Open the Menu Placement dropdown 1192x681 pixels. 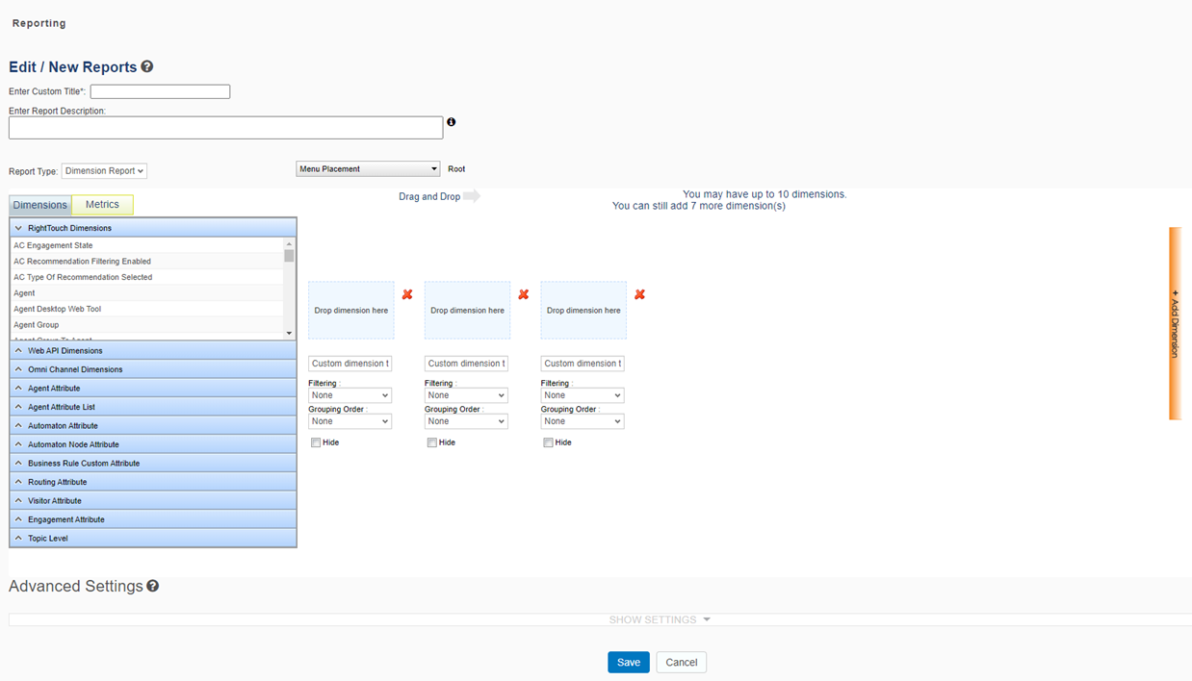(x=368, y=169)
